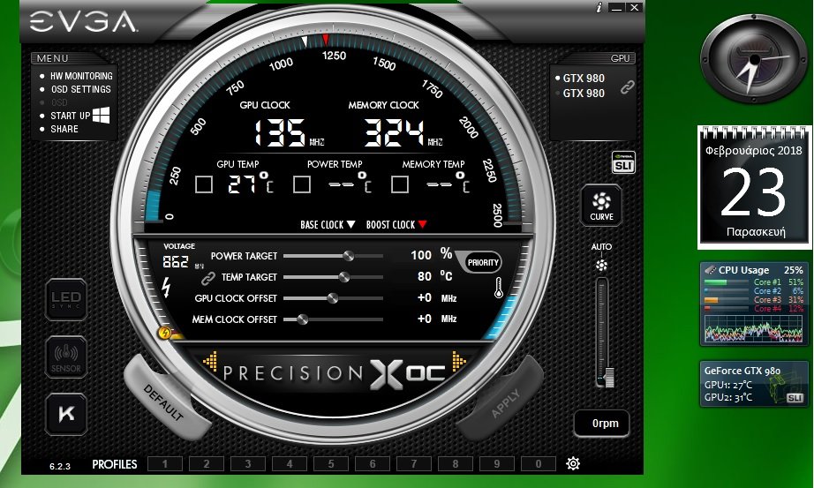Select profile slot 2
Image resolution: width=814 pixels, height=488 pixels.
tap(206, 463)
